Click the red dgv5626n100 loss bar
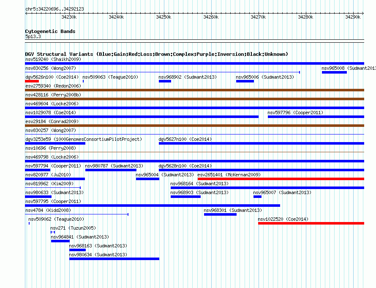This screenshot has height=288, width=376. 32,81
